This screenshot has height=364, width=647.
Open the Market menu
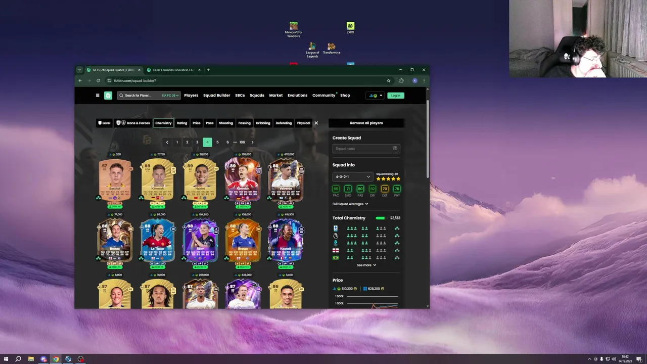276,96
